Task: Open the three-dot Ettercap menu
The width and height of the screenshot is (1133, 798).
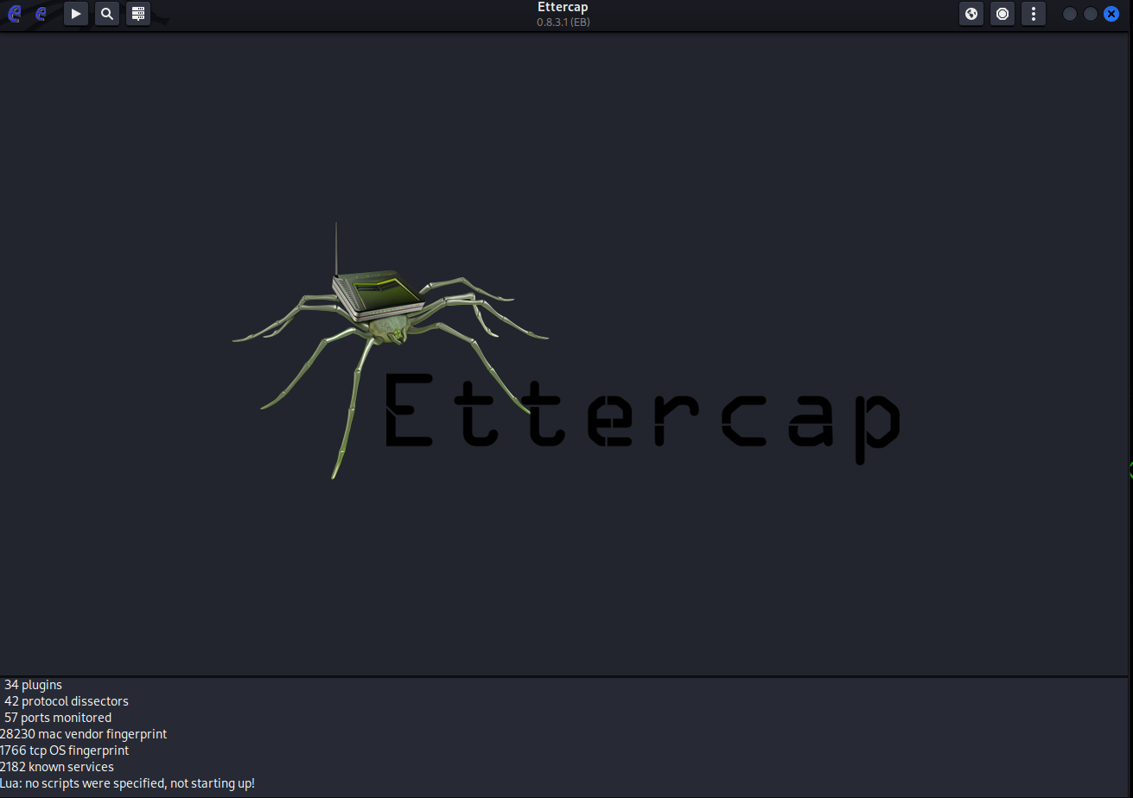Action: click(1034, 14)
